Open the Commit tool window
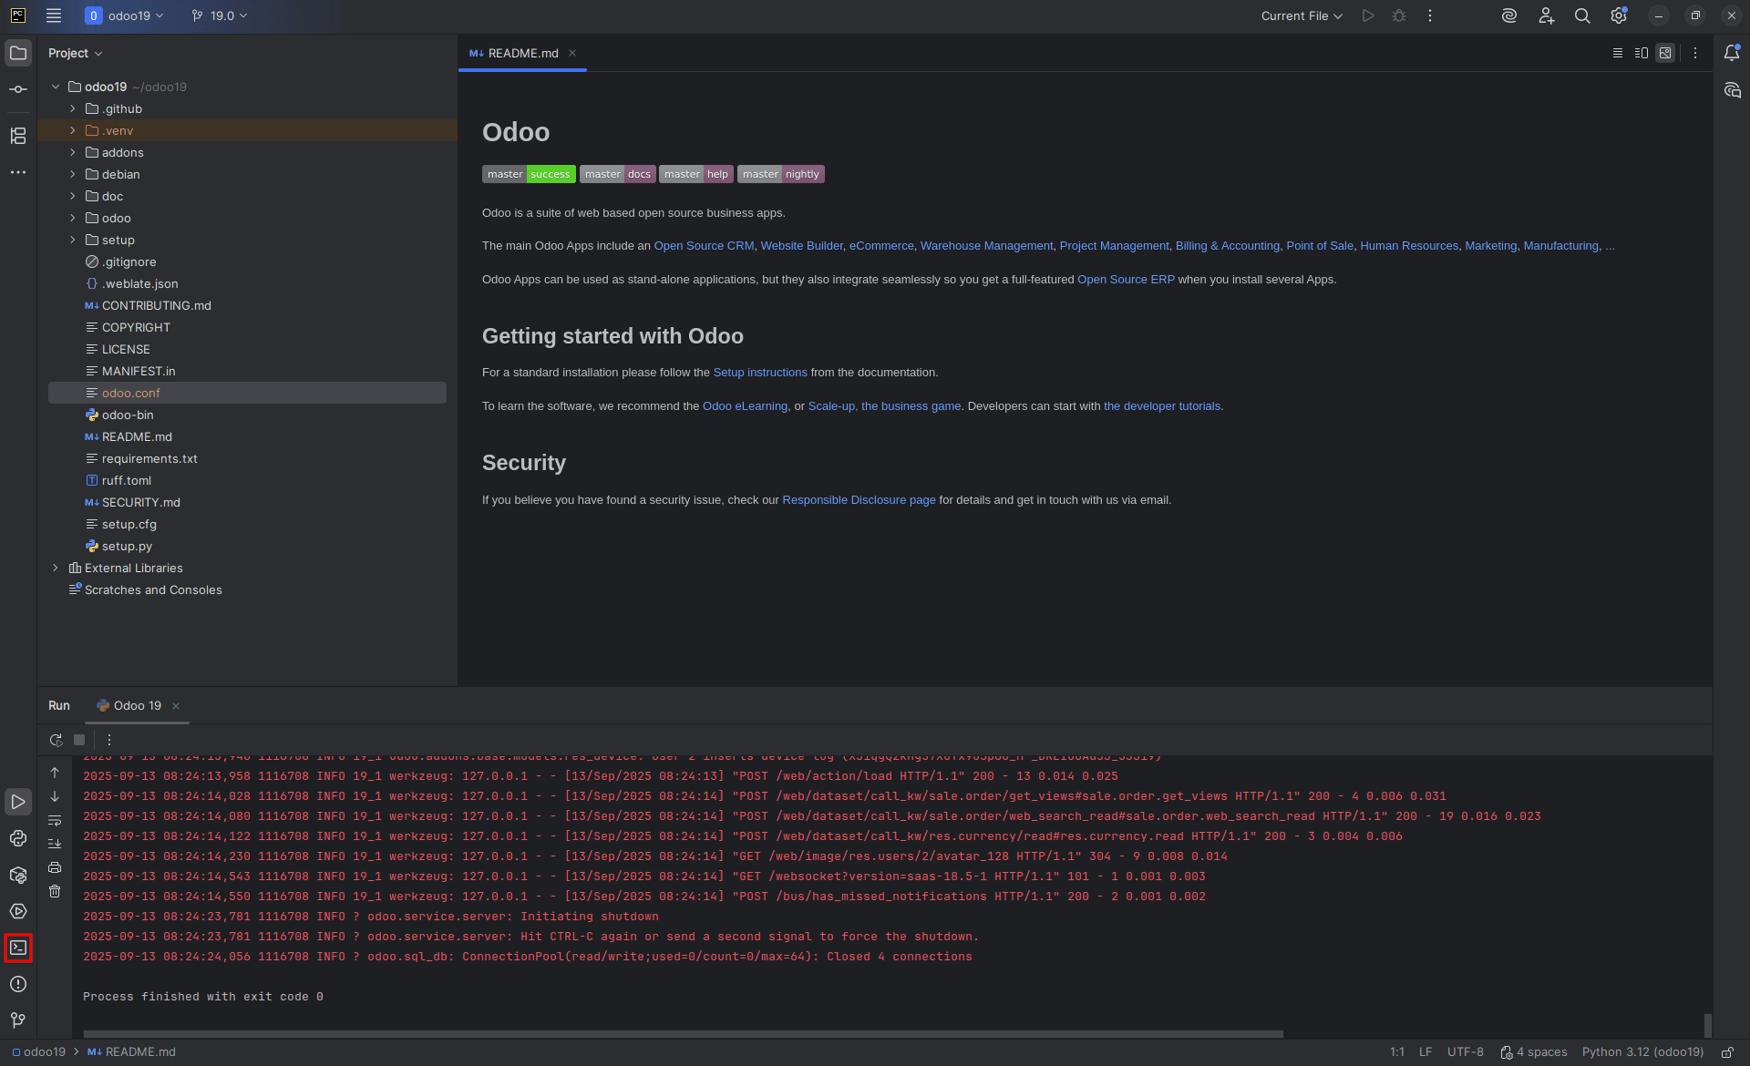 [x=18, y=89]
